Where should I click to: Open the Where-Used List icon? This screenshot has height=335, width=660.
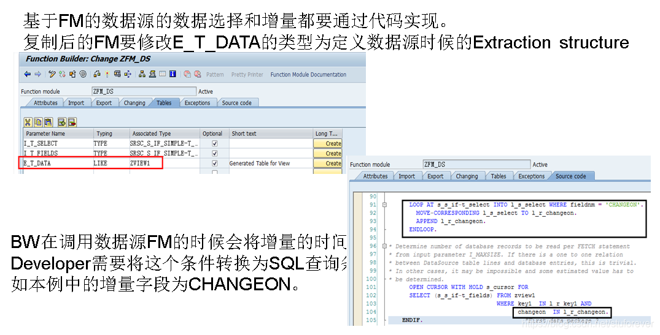128,74
